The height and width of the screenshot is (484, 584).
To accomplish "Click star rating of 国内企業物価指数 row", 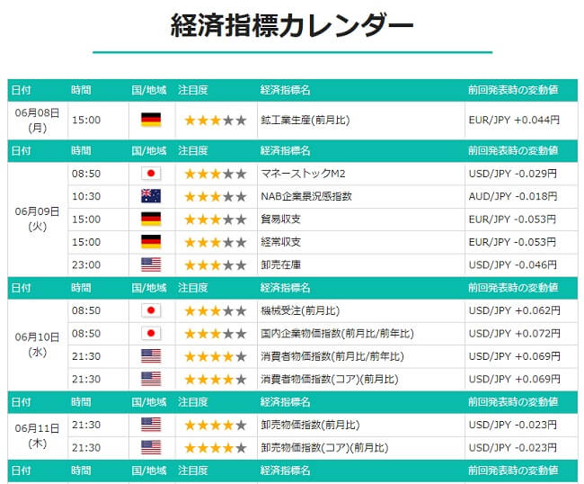I will [x=216, y=334].
